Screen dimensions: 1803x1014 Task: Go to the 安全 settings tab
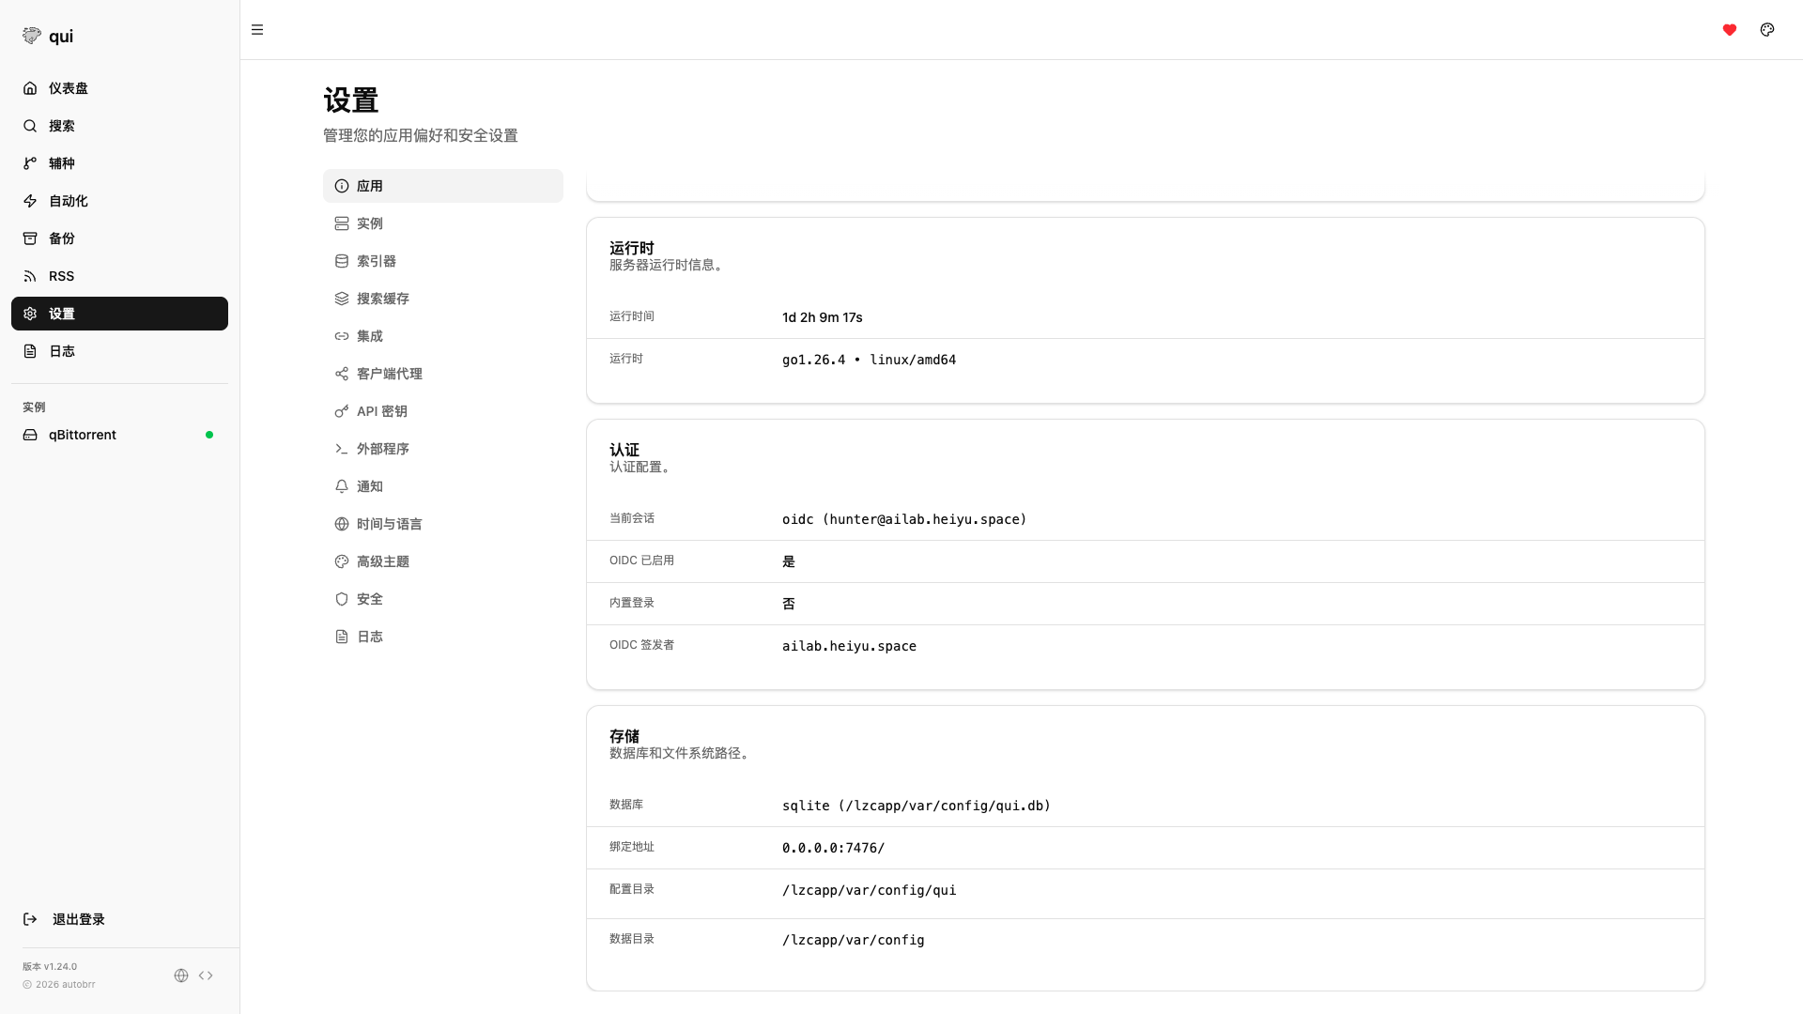coord(443,599)
